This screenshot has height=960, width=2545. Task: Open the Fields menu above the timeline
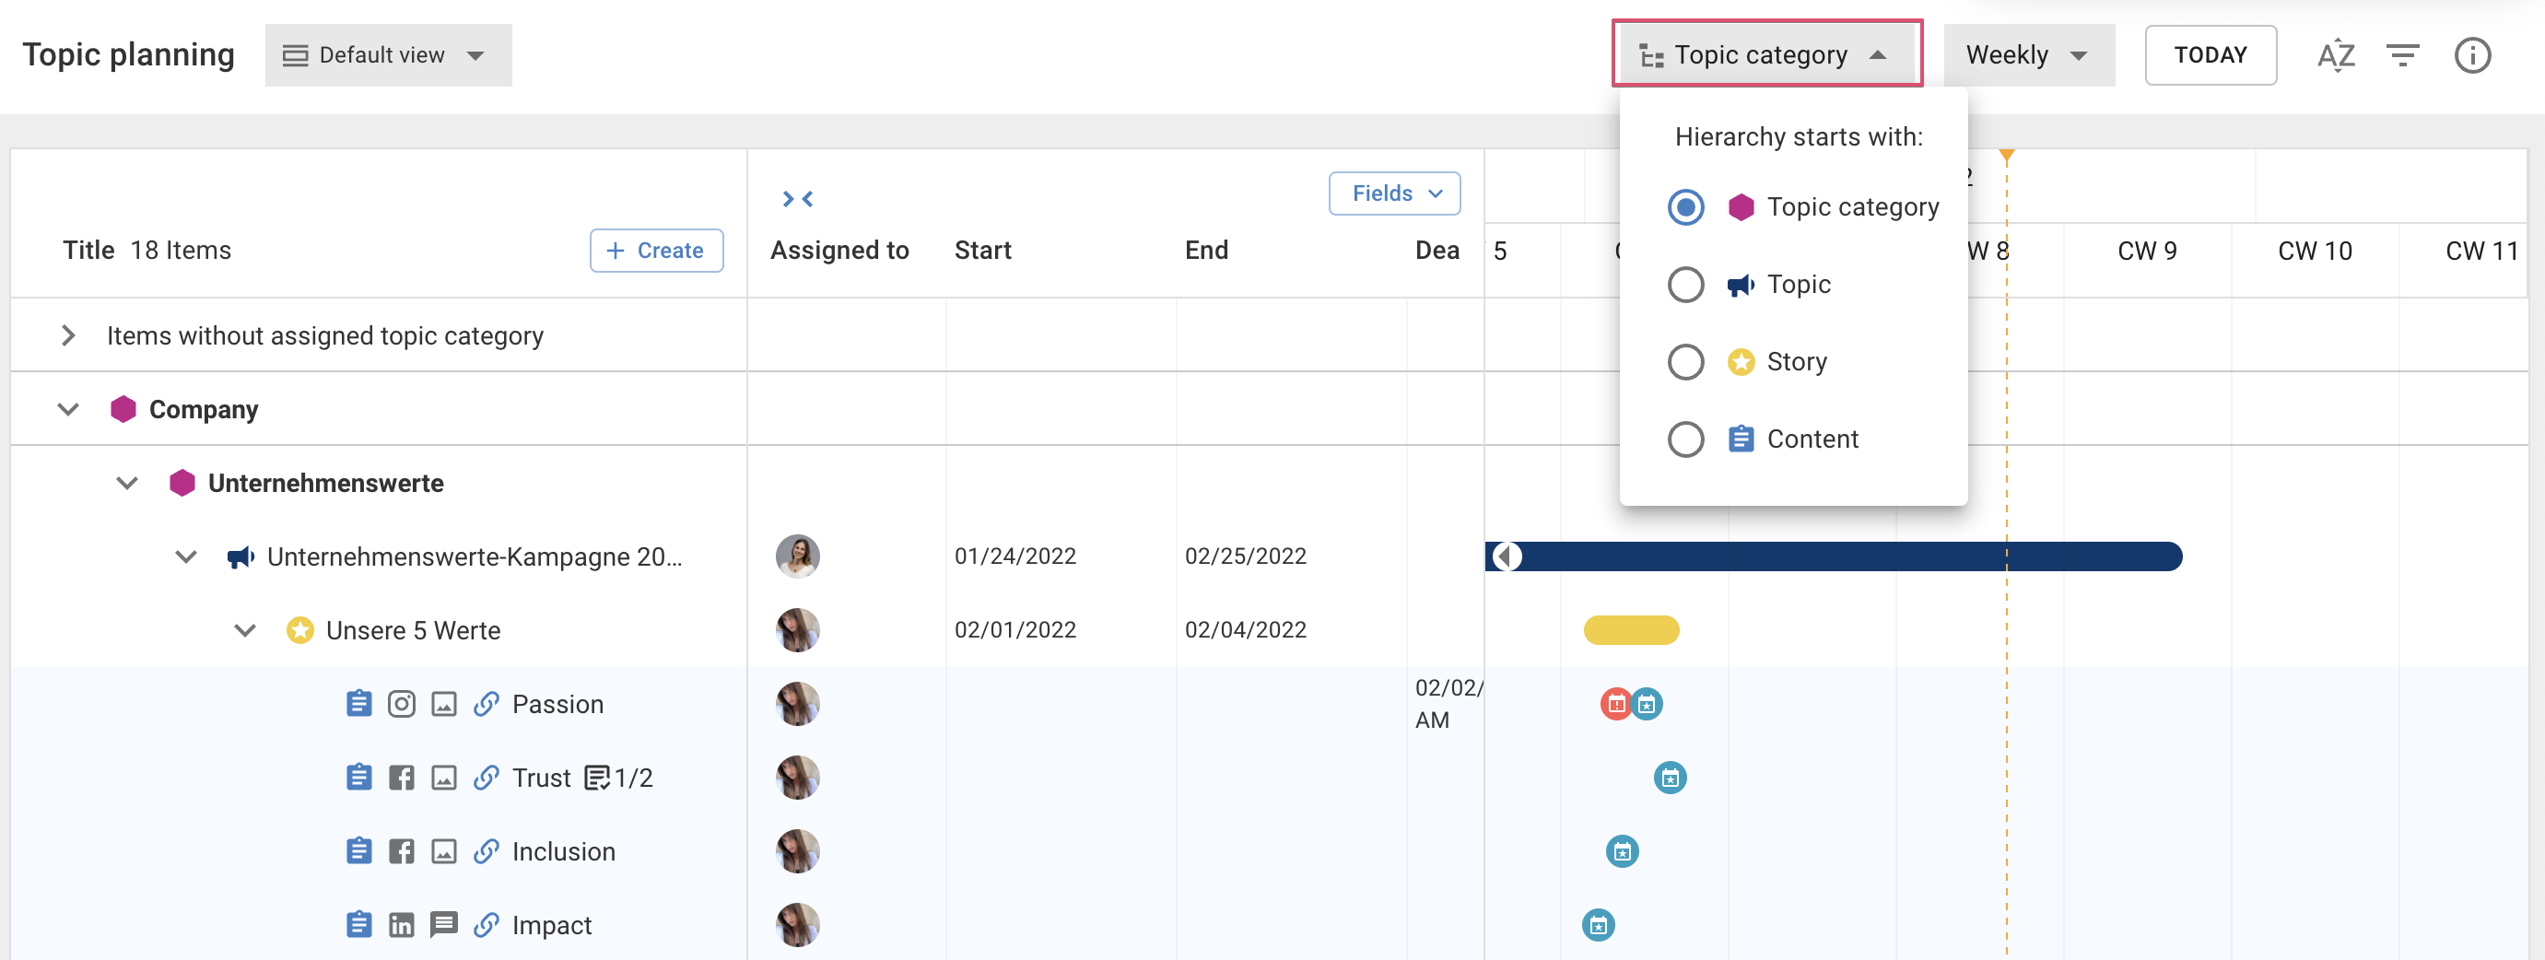click(1394, 193)
